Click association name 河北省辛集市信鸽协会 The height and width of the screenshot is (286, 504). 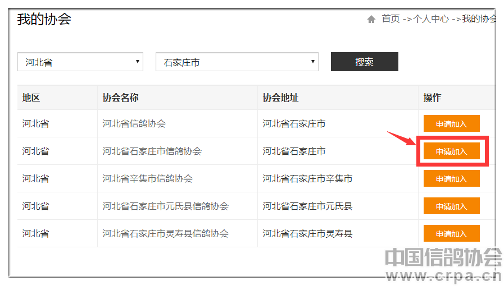click(x=148, y=178)
